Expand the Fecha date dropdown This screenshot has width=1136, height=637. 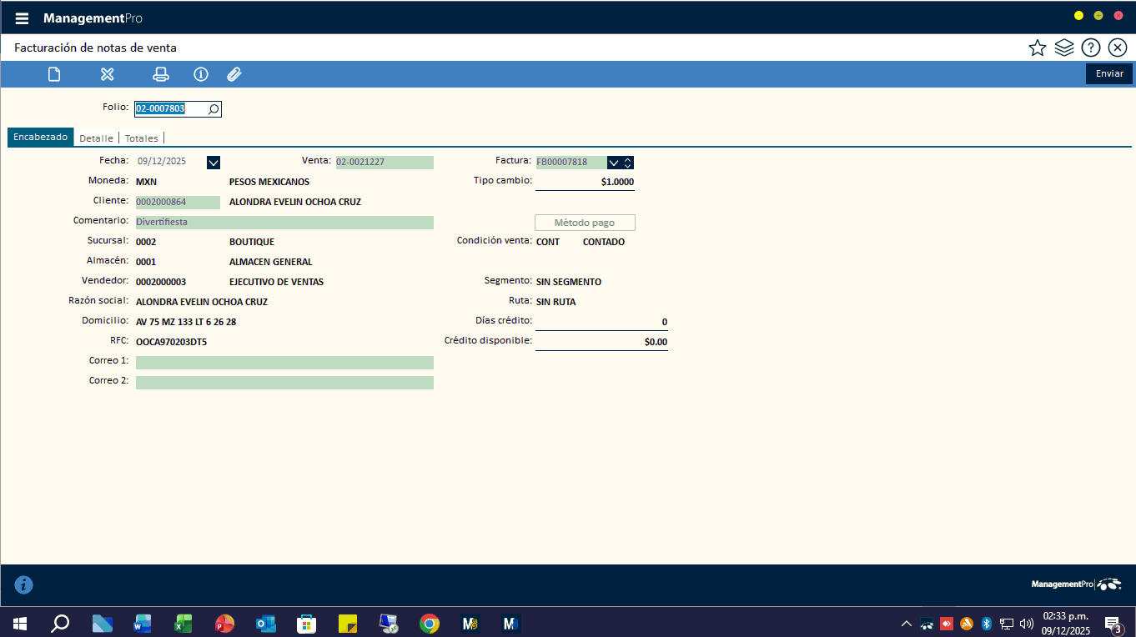tap(213, 162)
